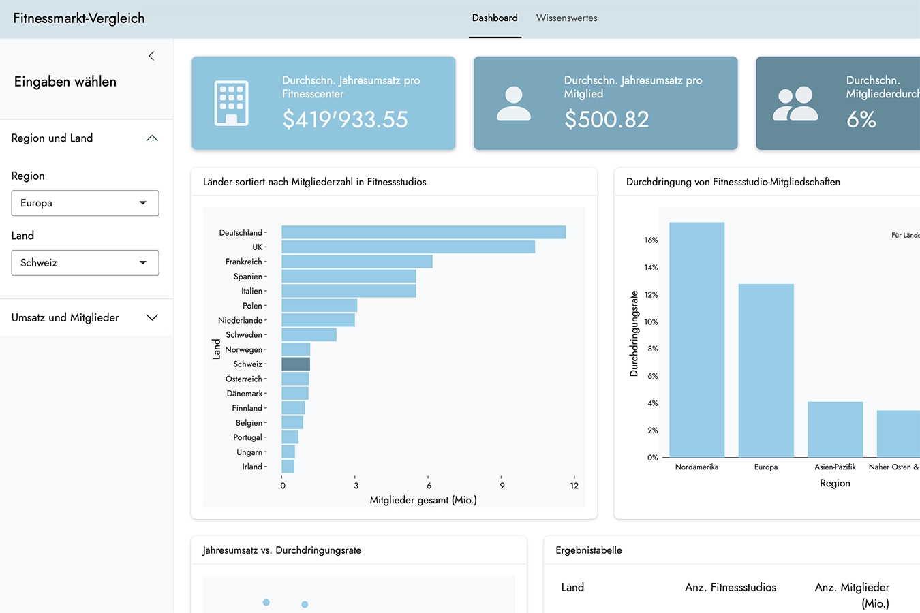The image size is (920, 613).
Task: Click the Frankreich bar in the members chart
Action: coord(356,262)
